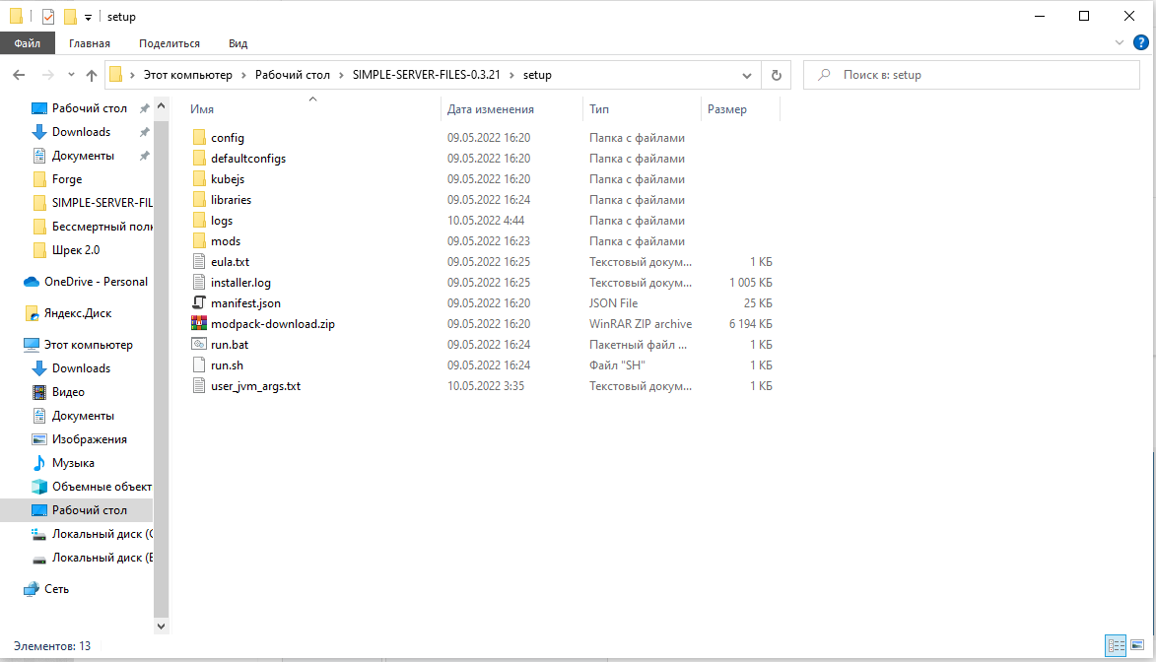The width and height of the screenshot is (1156, 662).
Task: Sort by the Тип column header
Action: click(598, 109)
